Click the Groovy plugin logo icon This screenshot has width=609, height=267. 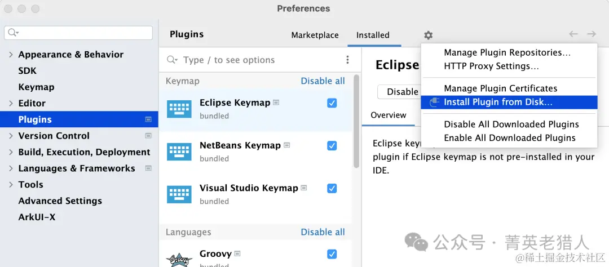(x=179, y=259)
